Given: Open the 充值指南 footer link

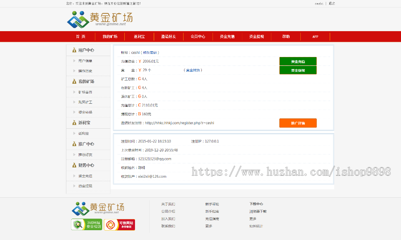Looking at the screenshot, I should click(212, 219).
